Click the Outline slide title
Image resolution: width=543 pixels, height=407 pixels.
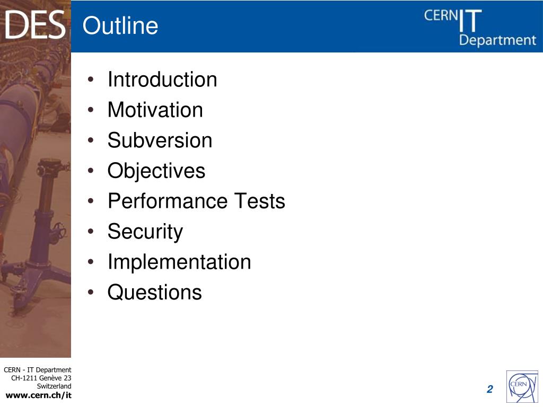(120, 25)
